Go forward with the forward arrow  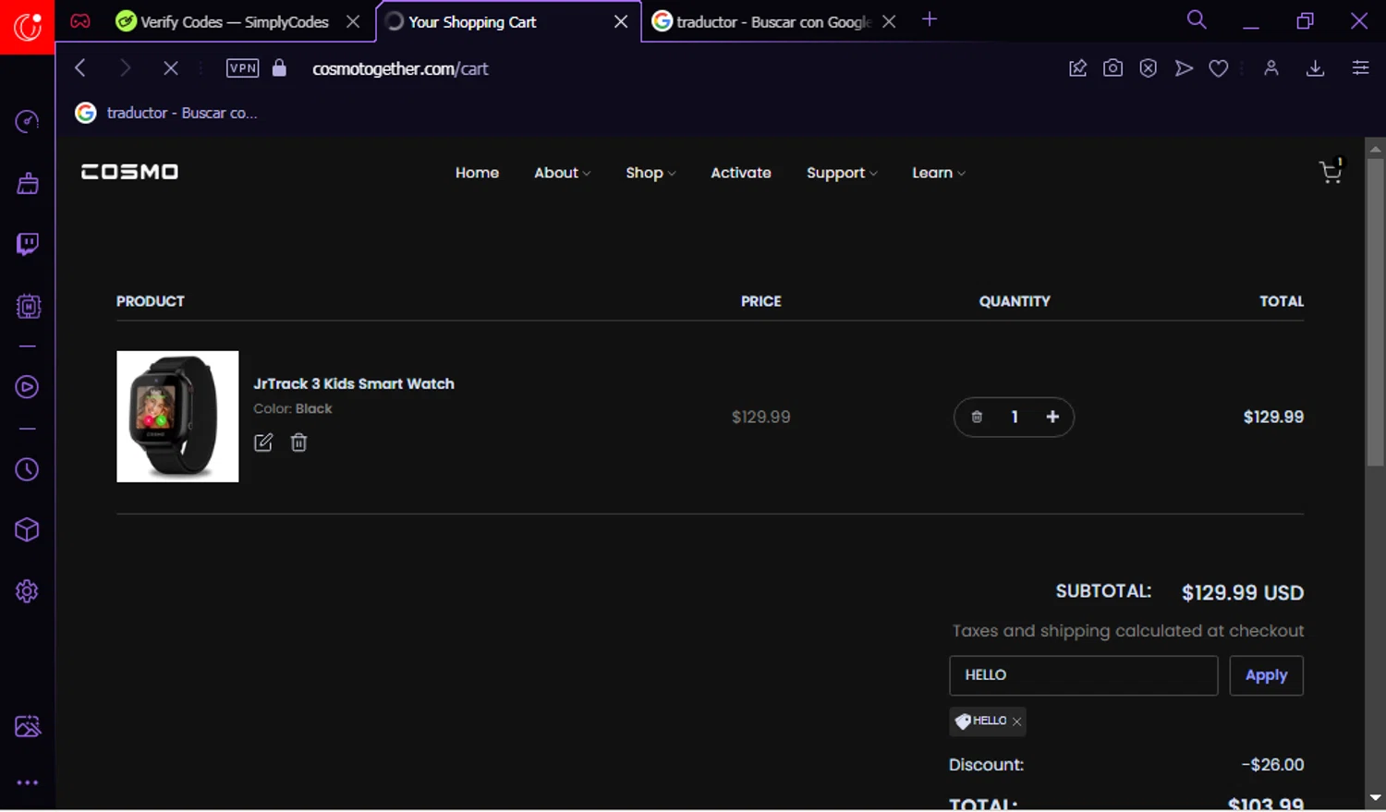point(125,67)
